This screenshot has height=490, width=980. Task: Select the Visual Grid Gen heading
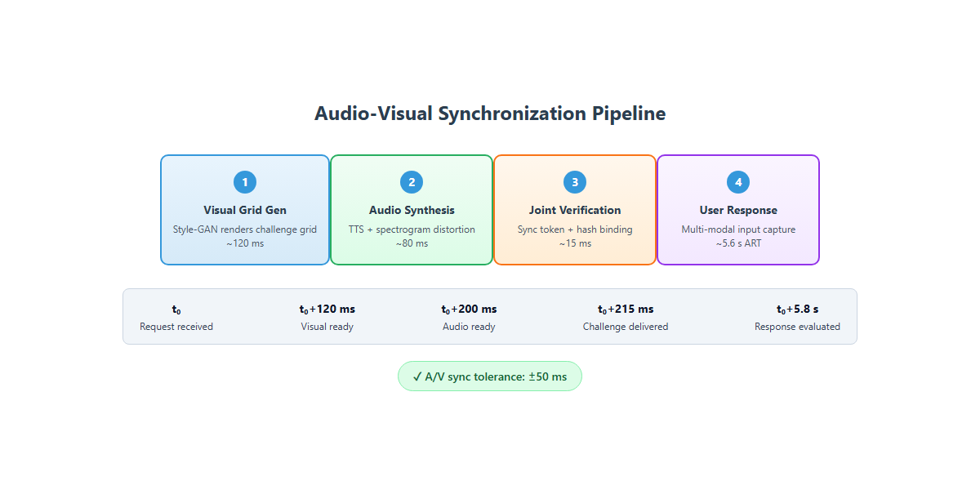pyautogui.click(x=245, y=210)
